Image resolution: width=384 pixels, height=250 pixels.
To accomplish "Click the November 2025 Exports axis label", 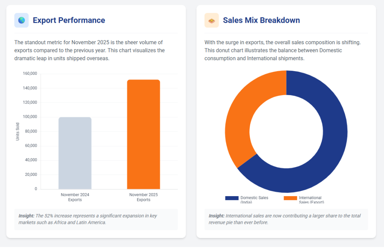I will pyautogui.click(x=143, y=197).
